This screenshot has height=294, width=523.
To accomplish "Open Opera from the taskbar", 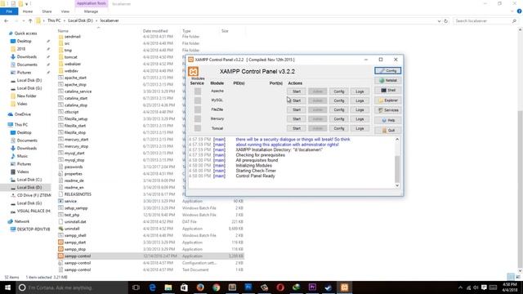I will click(280, 287).
